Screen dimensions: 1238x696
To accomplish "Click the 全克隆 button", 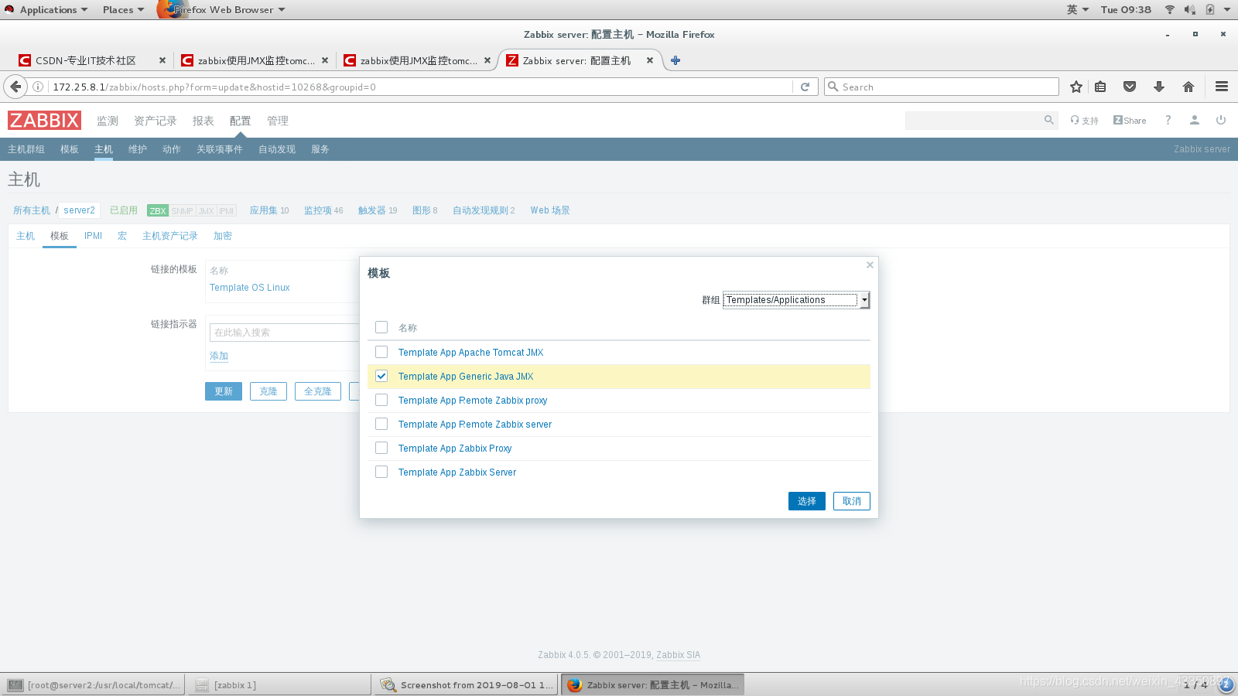I will click(318, 391).
